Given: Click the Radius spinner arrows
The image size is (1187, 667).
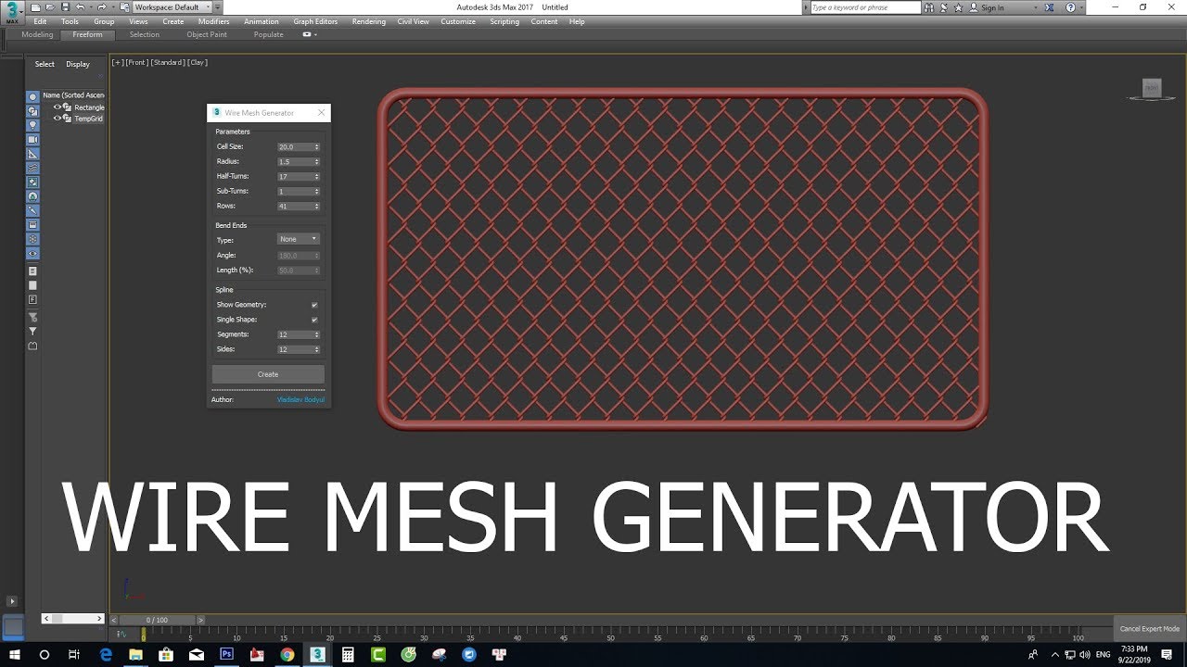Looking at the screenshot, I should [316, 161].
